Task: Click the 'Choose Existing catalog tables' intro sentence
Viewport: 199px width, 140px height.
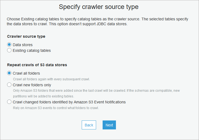Action: point(81,19)
